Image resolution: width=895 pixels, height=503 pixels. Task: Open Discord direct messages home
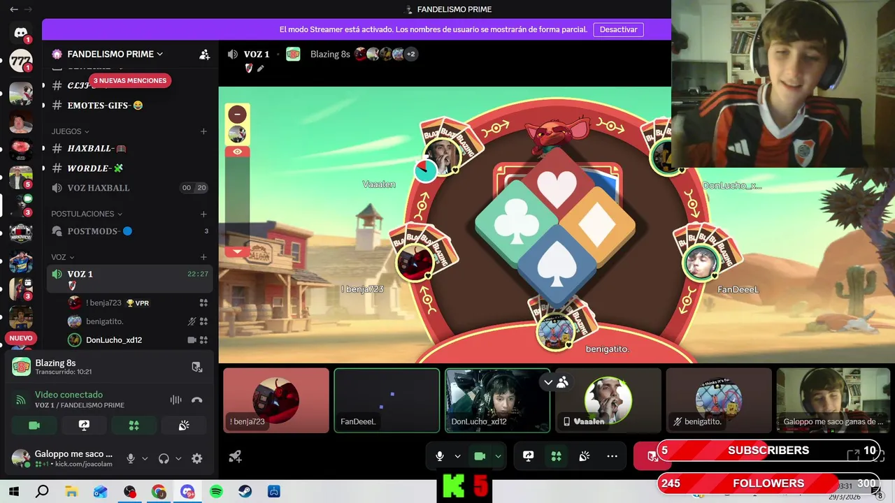click(21, 32)
